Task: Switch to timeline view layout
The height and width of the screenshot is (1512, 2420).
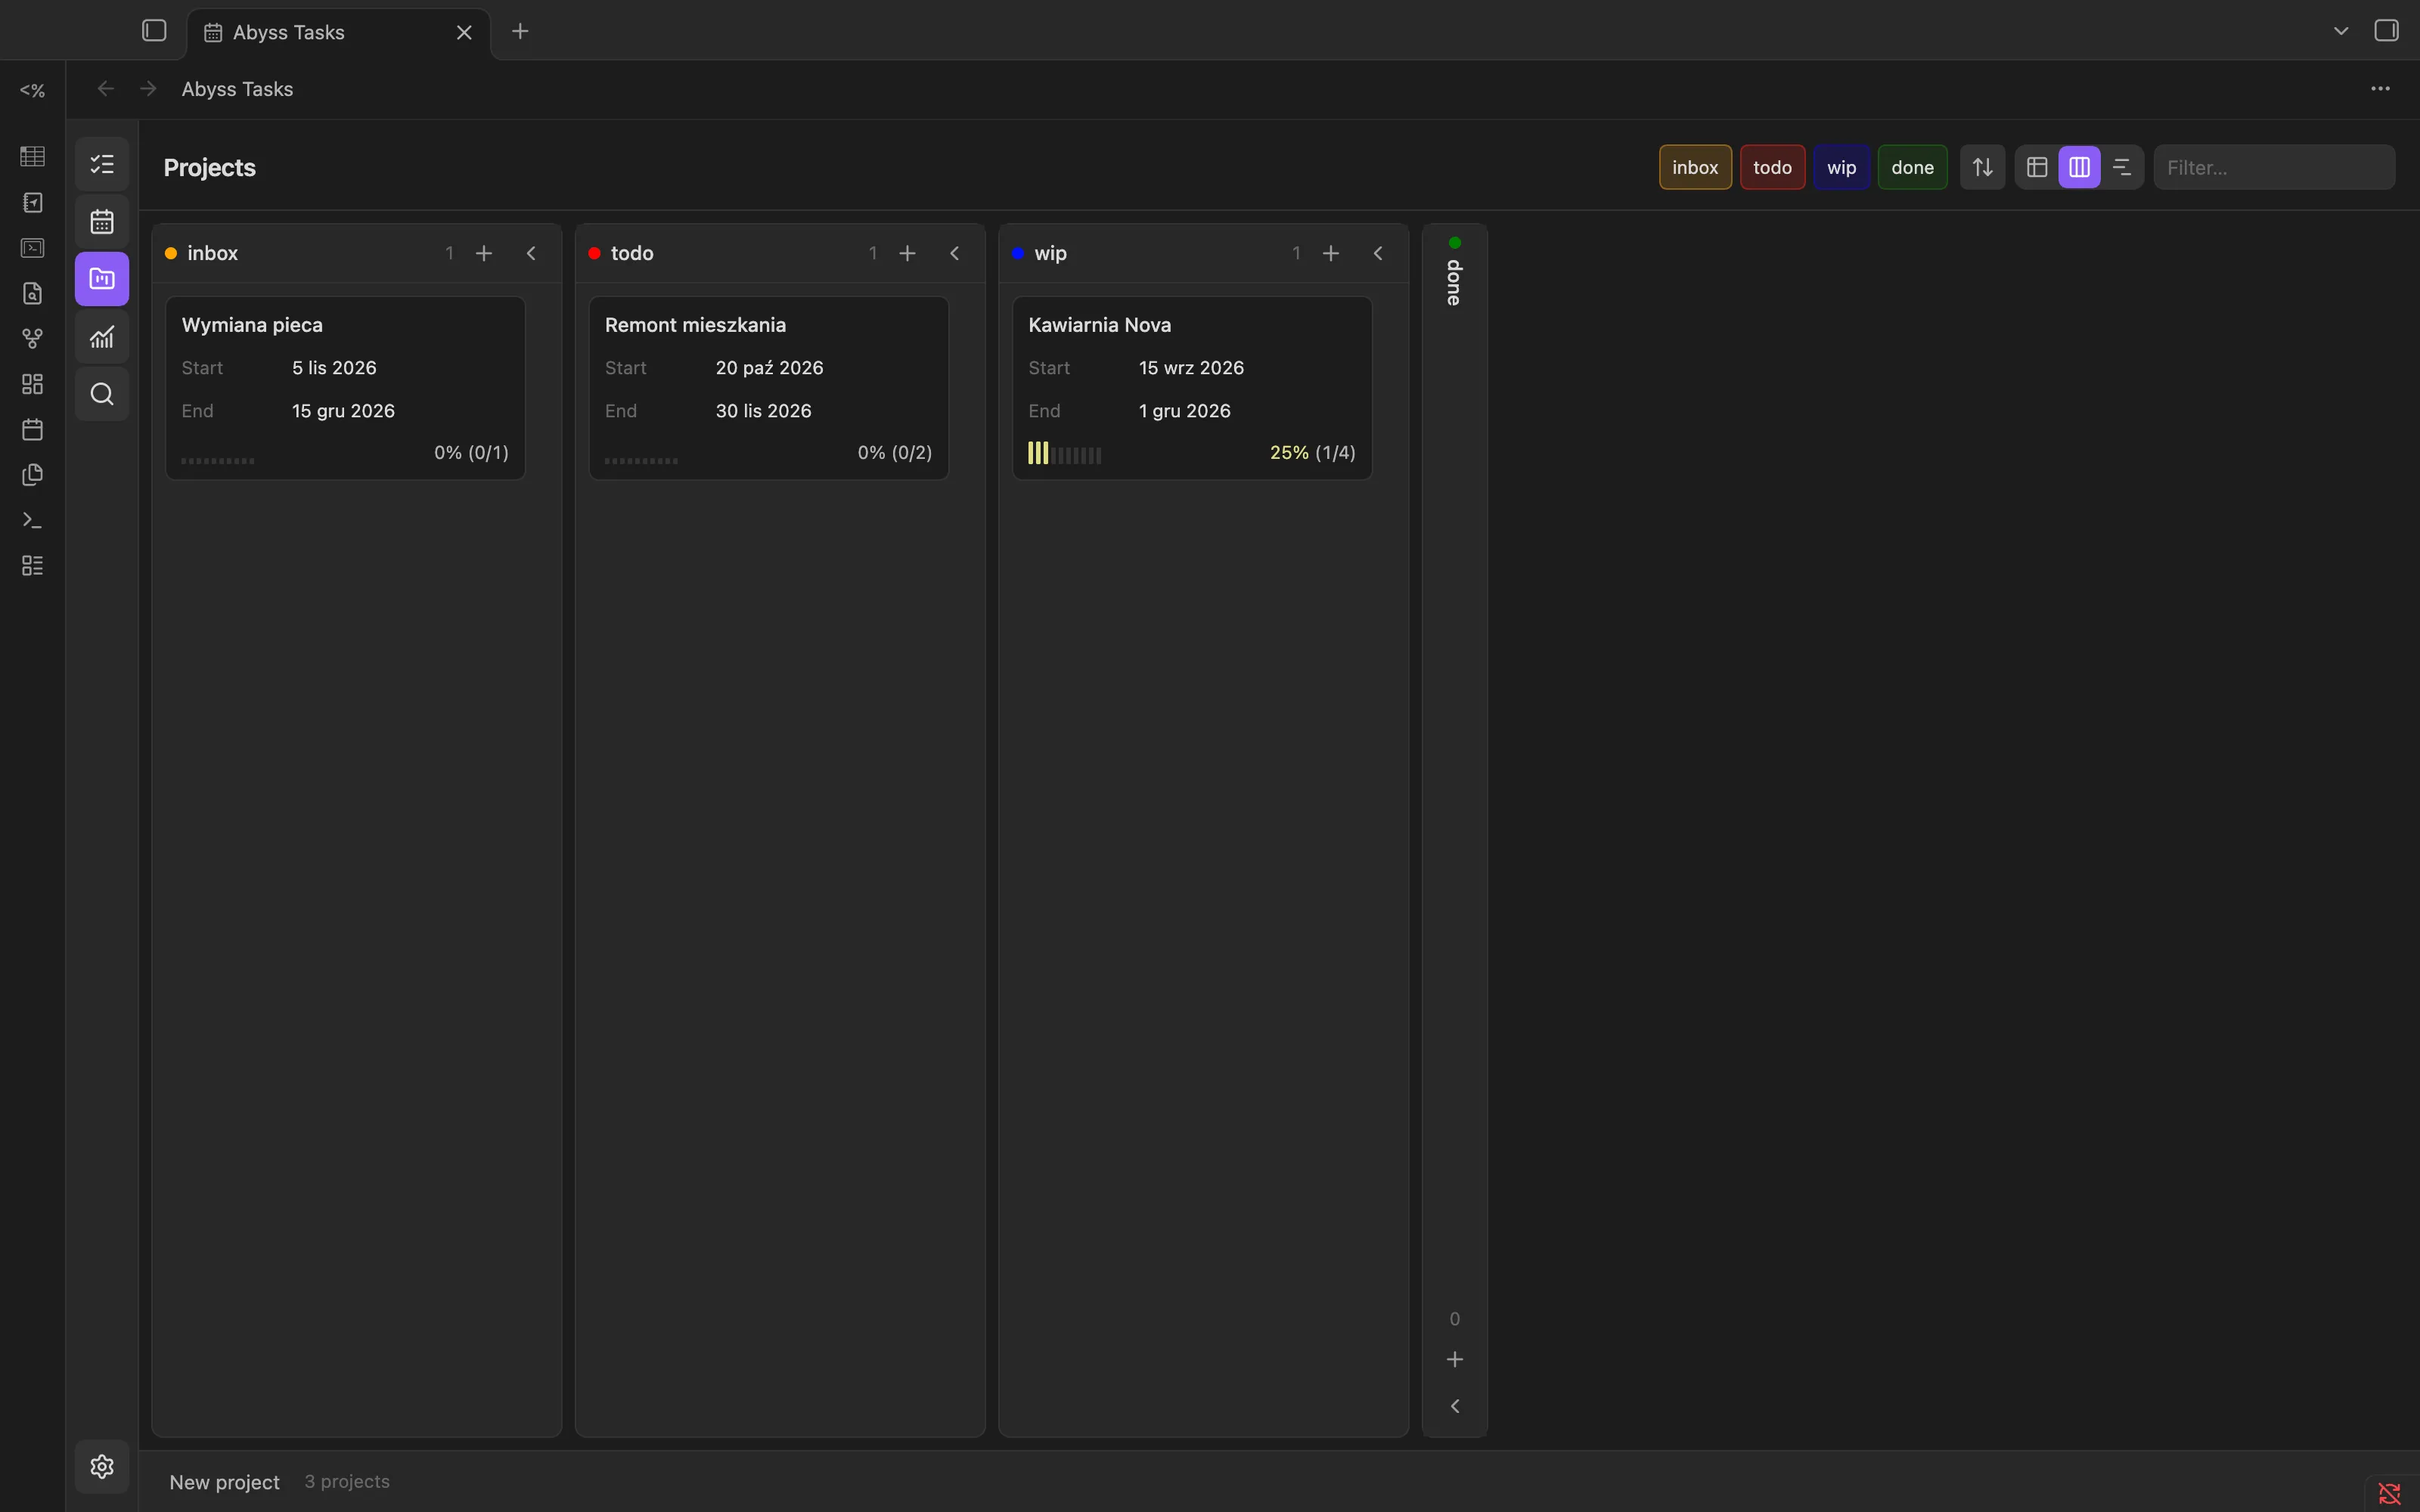Action: (2121, 167)
